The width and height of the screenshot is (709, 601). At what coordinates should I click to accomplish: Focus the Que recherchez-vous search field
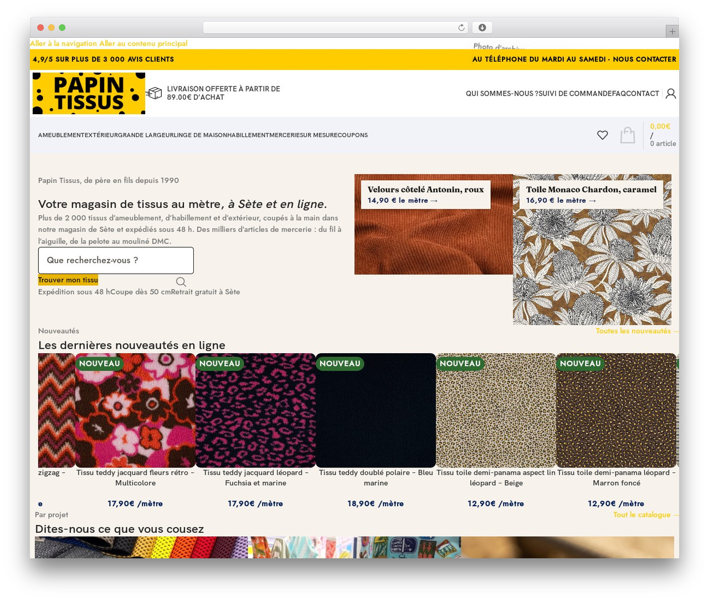pyautogui.click(x=116, y=261)
